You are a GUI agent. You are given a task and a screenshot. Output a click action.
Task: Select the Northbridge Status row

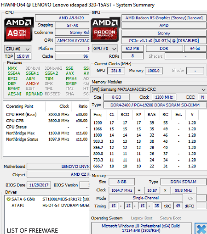click(x=46, y=139)
